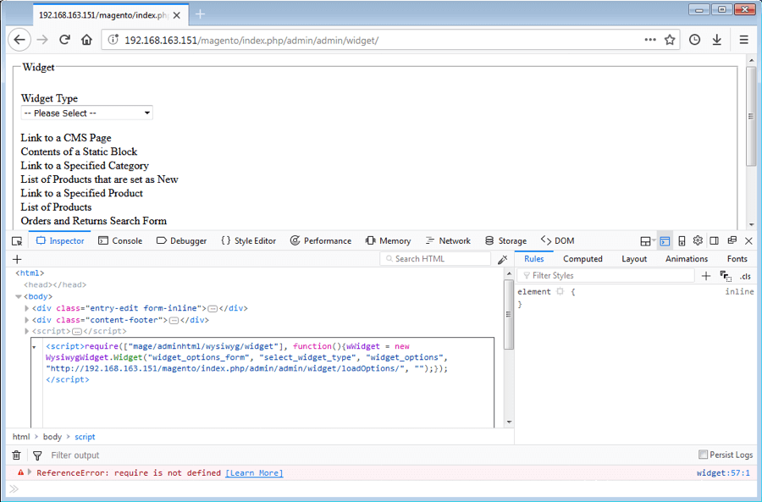Click the eyedropper color picker icon

click(x=503, y=259)
